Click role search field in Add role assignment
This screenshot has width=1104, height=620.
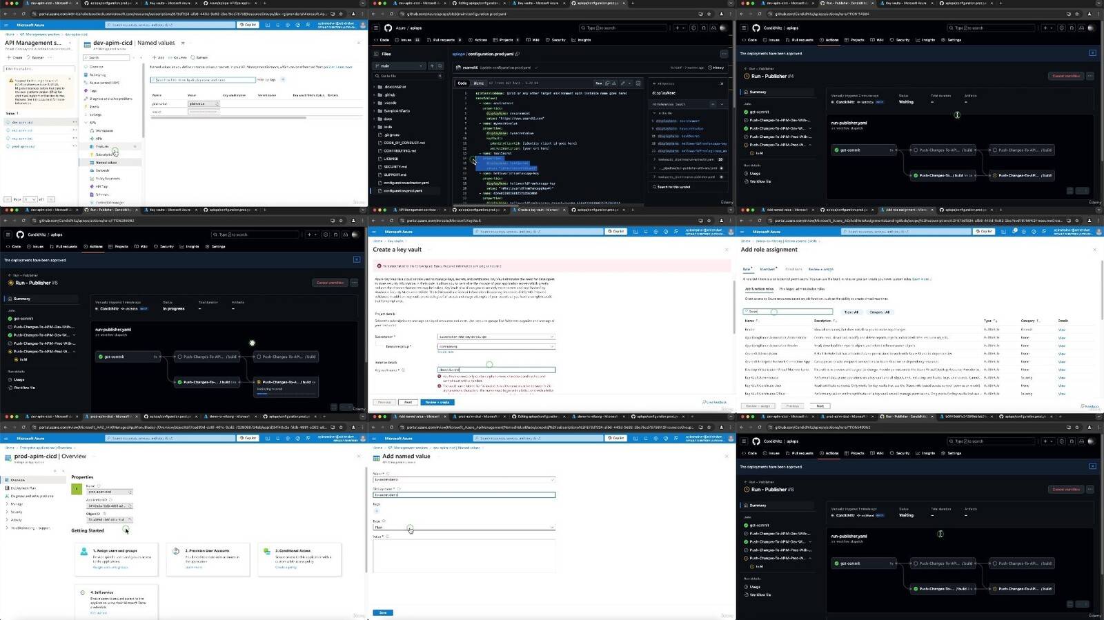(788, 312)
